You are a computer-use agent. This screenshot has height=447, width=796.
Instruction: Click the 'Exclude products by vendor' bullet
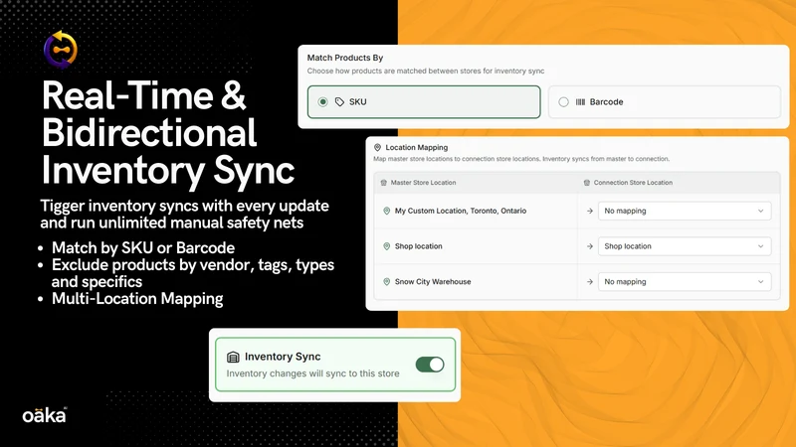point(193,273)
